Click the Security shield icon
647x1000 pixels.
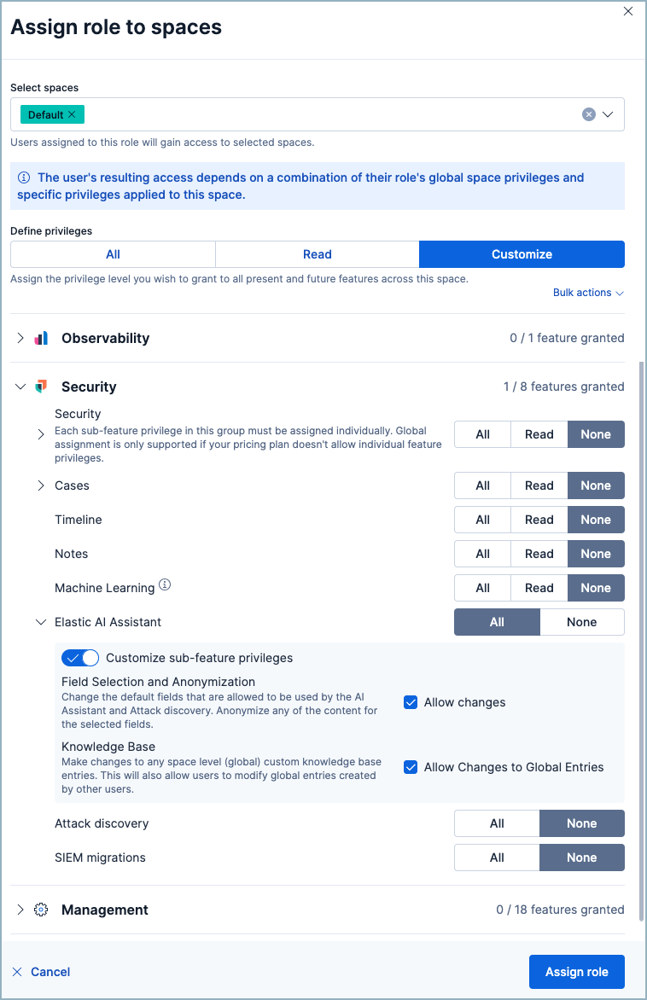click(40, 387)
